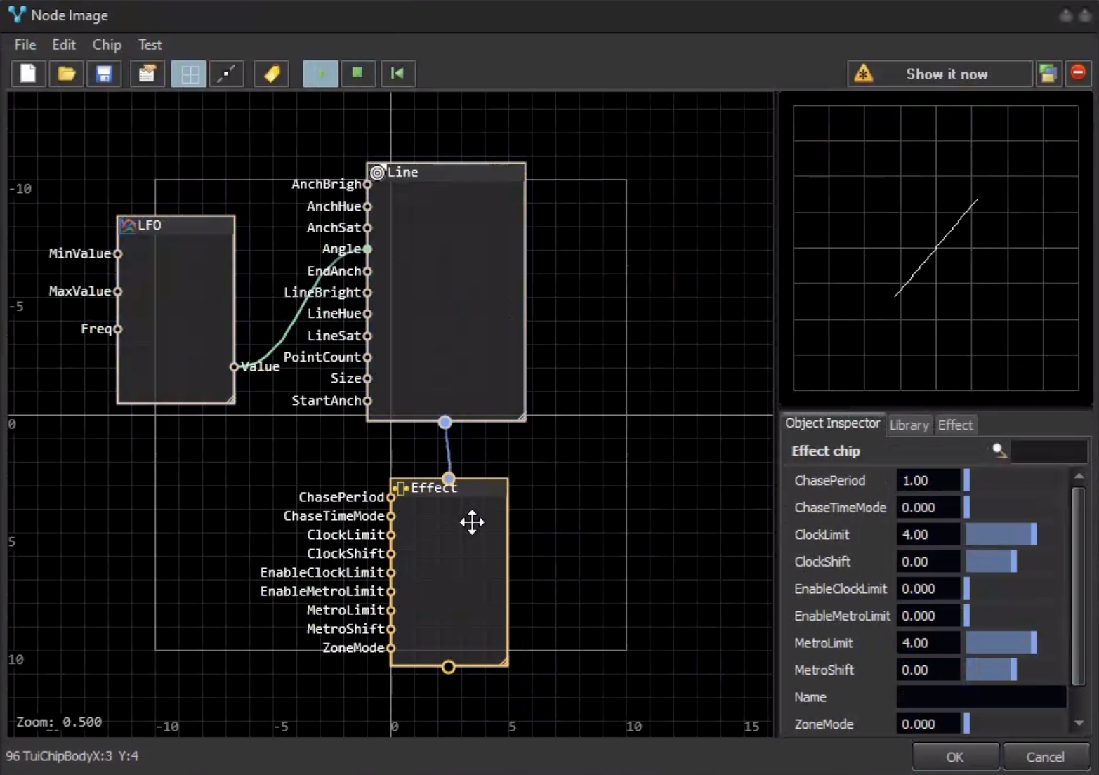Click the red minus icon at top right
This screenshot has width=1099, height=775.
click(x=1078, y=72)
